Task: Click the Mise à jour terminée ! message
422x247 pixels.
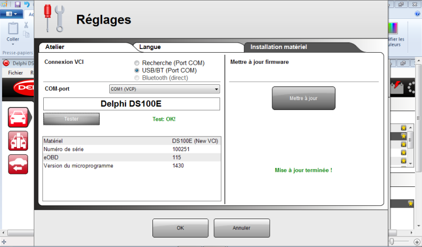Action: tap(303, 170)
